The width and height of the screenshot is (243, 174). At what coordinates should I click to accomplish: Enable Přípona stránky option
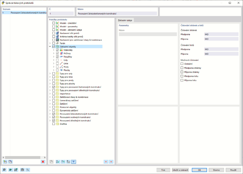[x=182, y=72]
